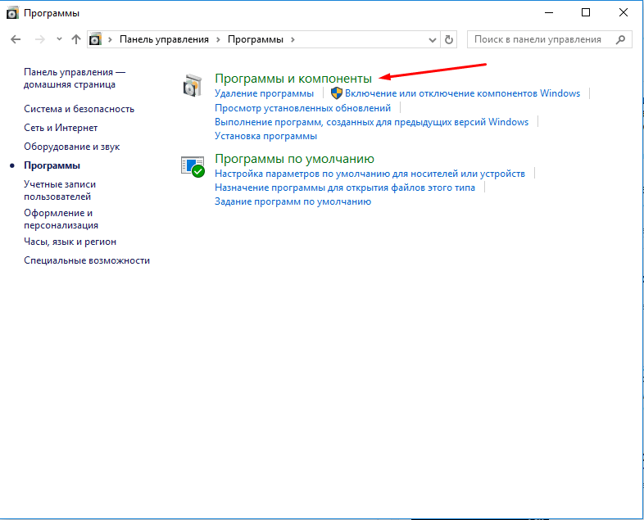Open Включение или отключение компонентов Windows
Image resolution: width=644 pixels, height=520 pixels.
(462, 93)
